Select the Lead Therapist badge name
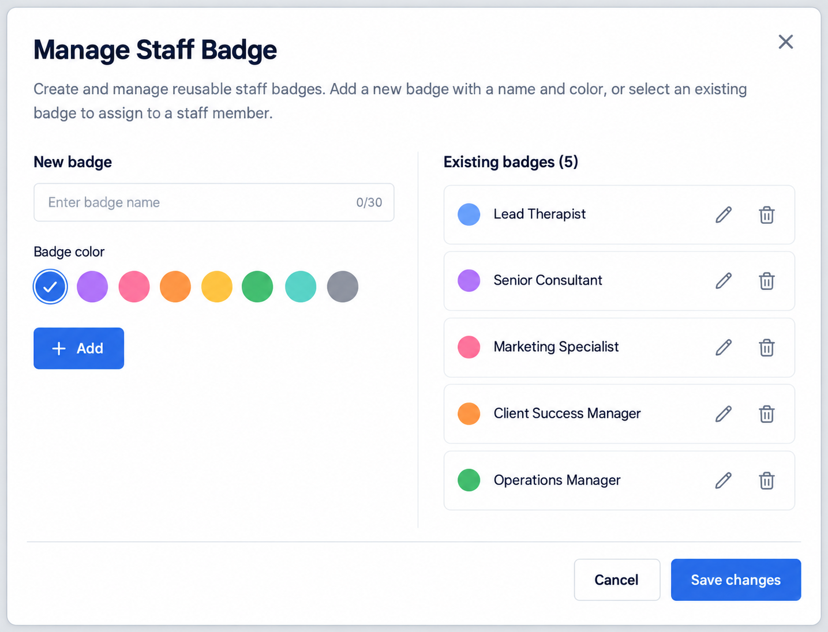 tap(539, 214)
